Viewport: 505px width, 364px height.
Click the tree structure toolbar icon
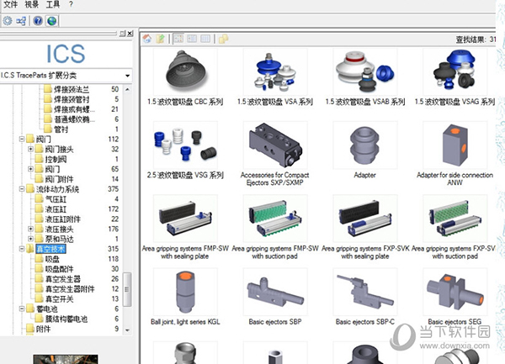click(x=21, y=21)
